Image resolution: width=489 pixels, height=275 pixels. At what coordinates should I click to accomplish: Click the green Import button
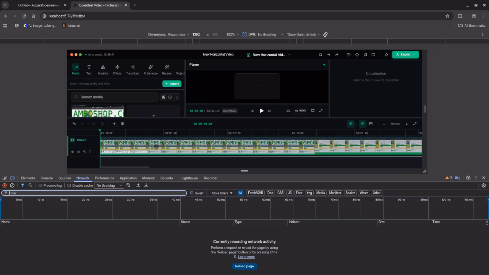172,84
